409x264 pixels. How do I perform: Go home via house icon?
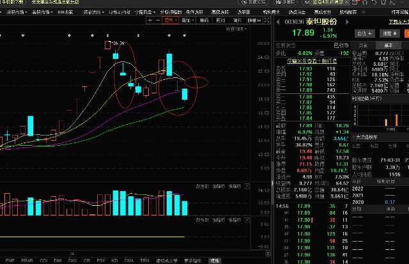point(365,2)
